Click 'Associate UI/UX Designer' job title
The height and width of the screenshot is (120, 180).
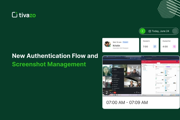121,48
